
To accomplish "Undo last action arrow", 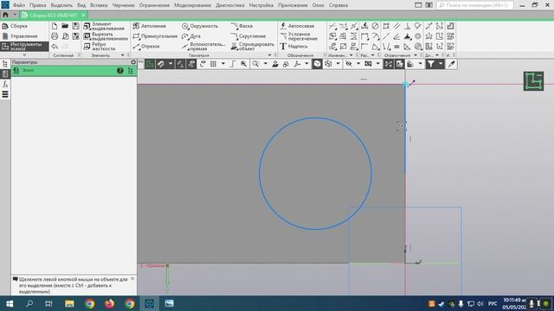I will coord(55,46).
